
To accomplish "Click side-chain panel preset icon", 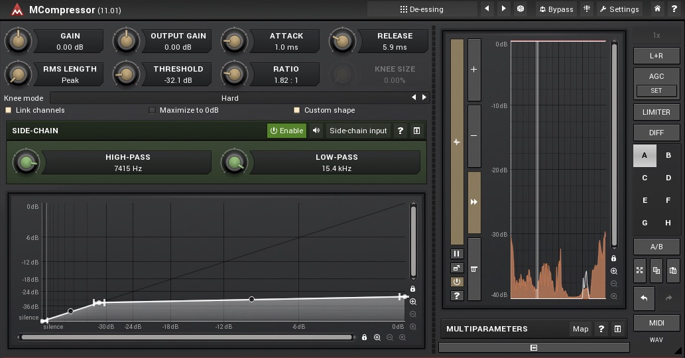I will pyautogui.click(x=416, y=131).
